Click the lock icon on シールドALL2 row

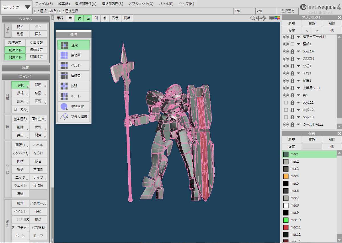[292, 124]
